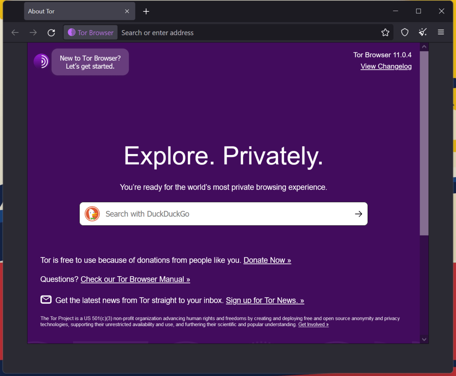
Task: Click the back navigation arrow
Action: point(15,33)
